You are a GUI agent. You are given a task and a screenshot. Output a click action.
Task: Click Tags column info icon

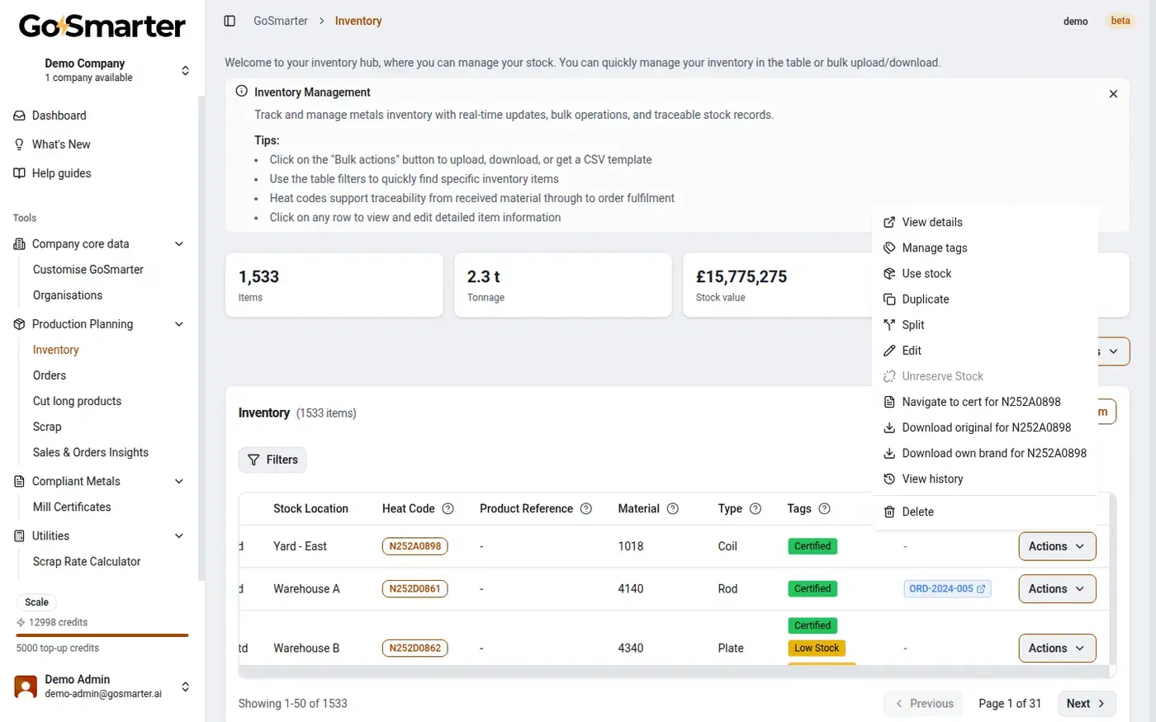824,509
